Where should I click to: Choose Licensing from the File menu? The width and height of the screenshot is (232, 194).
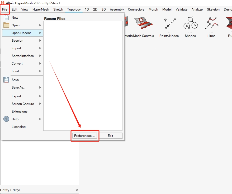[18, 127]
